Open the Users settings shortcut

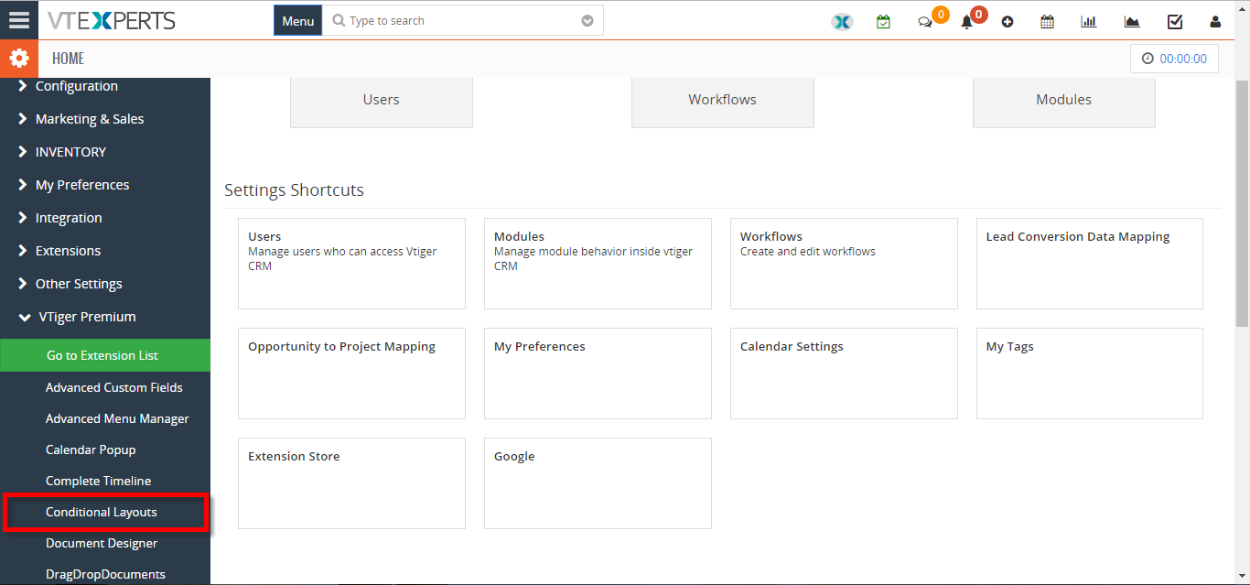tap(351, 264)
